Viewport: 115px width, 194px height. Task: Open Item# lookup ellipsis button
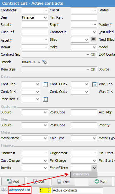coord(45,47)
